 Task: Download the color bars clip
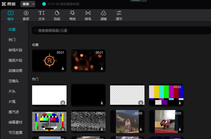pos(180,103)
